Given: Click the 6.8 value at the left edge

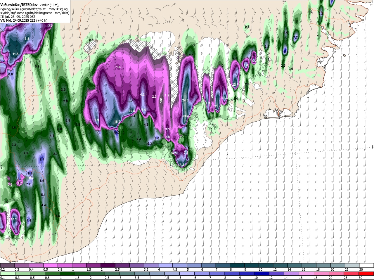Looking at the screenshot, I should click(11, 74).
